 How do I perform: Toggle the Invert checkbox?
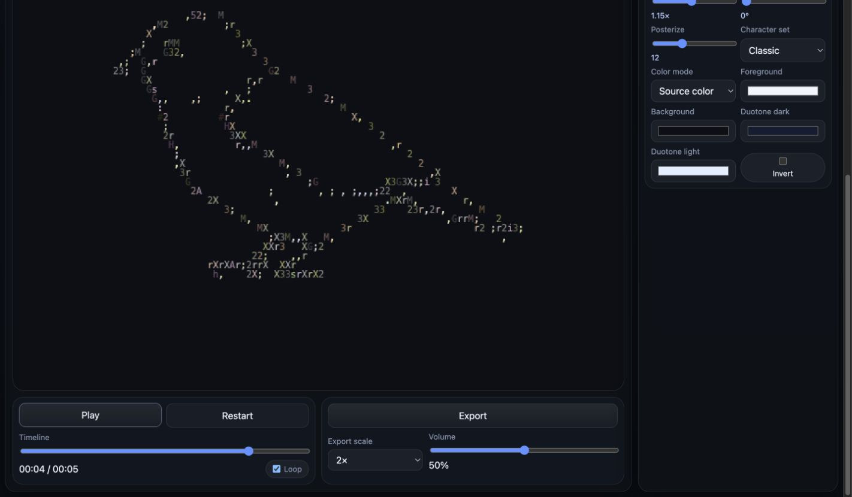(782, 161)
